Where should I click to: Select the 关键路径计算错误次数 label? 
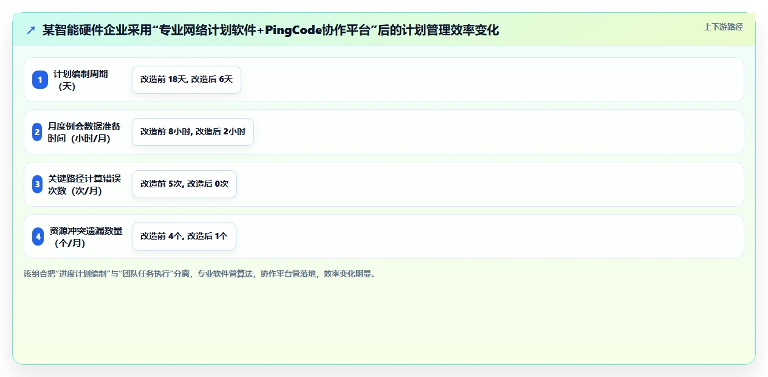[x=84, y=184]
